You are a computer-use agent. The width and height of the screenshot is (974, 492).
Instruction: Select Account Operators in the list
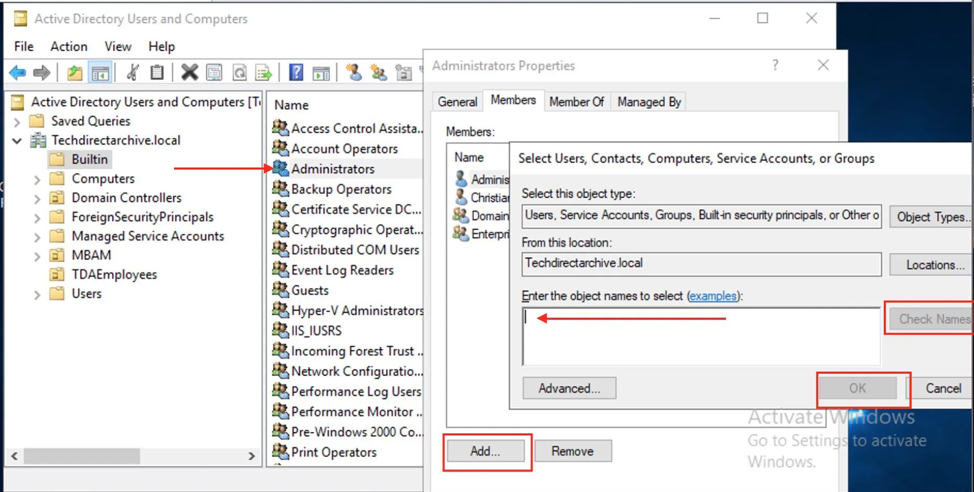(x=344, y=149)
